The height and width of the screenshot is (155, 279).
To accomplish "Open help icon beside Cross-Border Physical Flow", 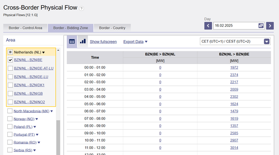I will tap(82, 8).
